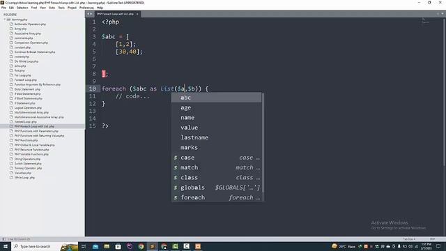This screenshot has width=446, height=251.
Task: Select PHP Foreach Loop with List .php in sidebar
Action: coord(34,126)
